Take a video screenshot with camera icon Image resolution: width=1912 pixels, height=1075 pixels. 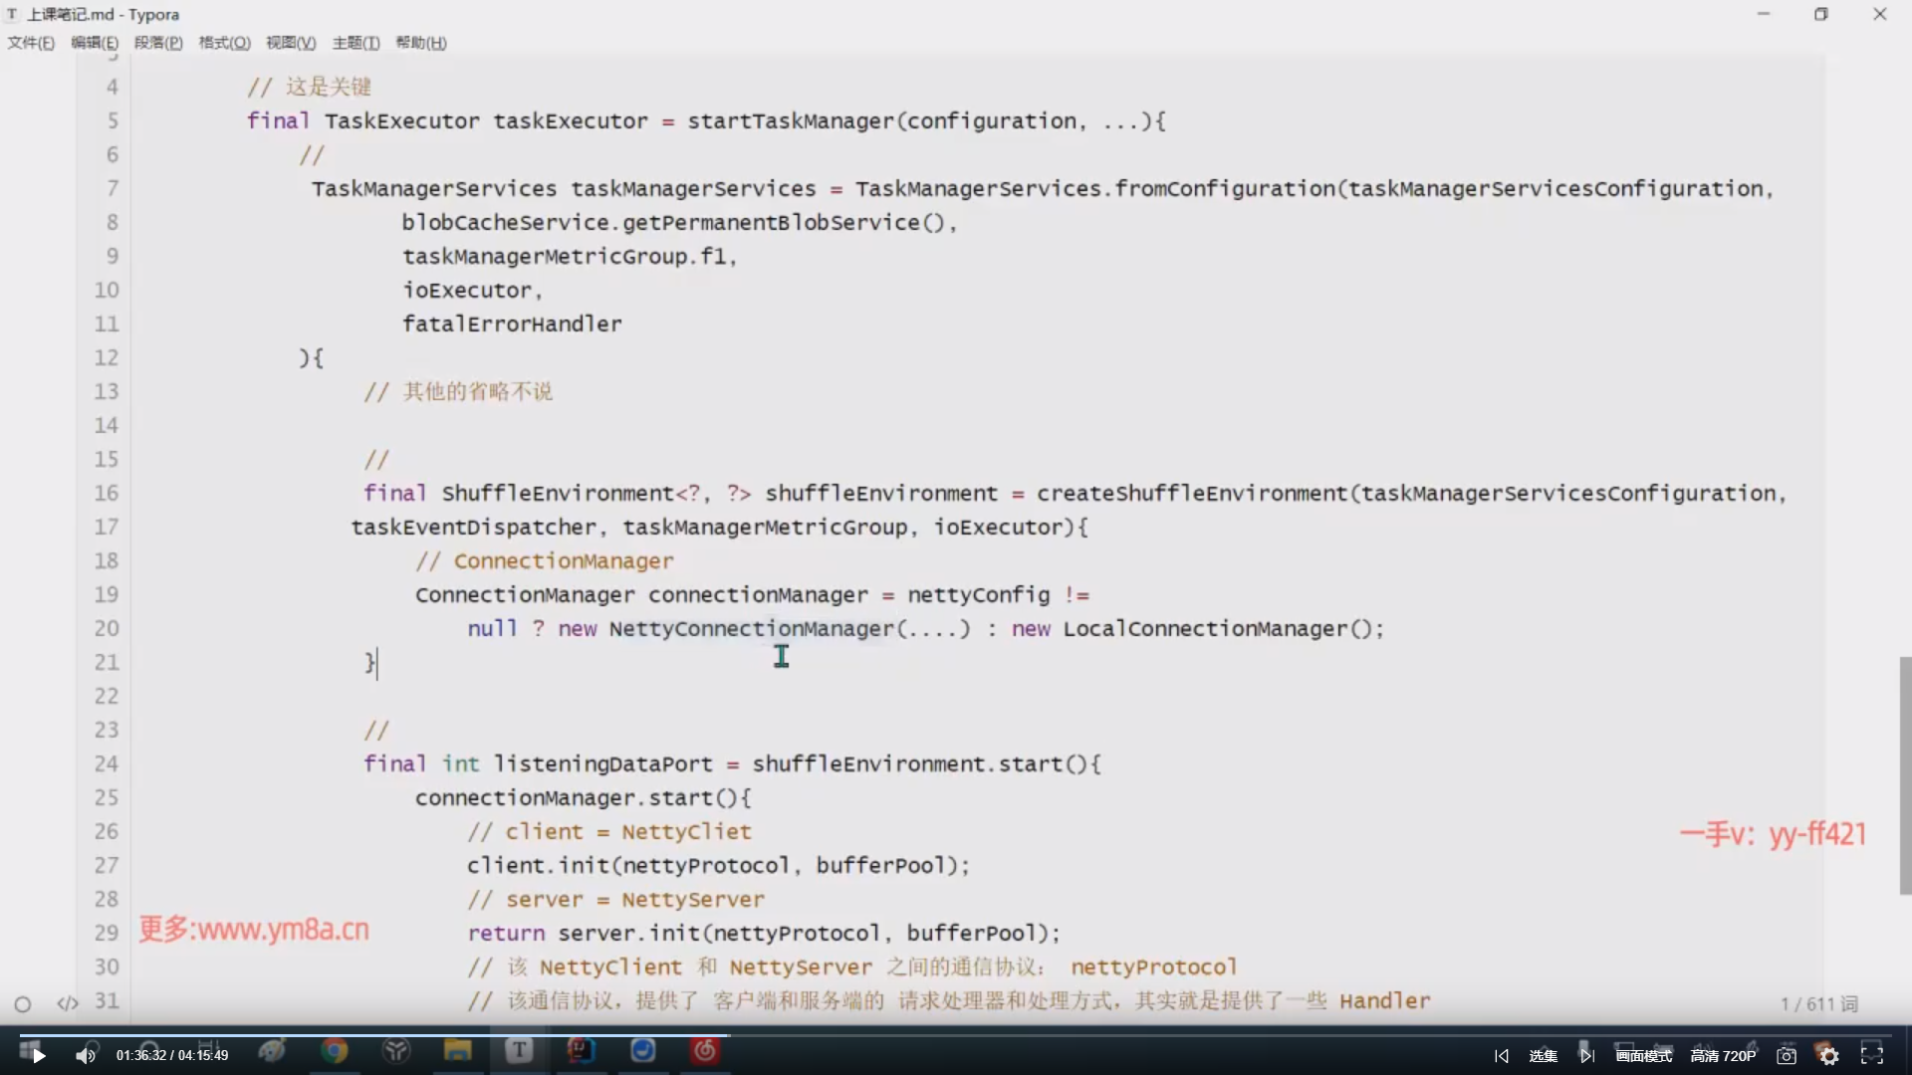(x=1787, y=1056)
